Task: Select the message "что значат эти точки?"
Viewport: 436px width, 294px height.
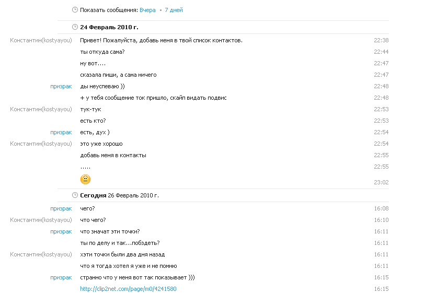Action: 110,231
